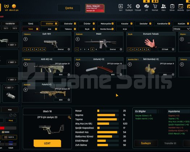
Task: Select the Tabanca weapon subtab
Action: click(x=68, y=29)
